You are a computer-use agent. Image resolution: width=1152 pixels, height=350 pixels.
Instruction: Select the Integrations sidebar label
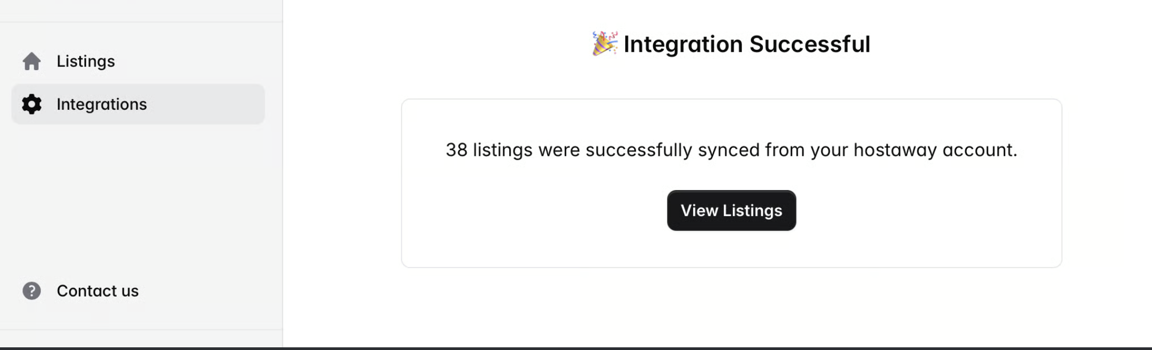point(102,104)
